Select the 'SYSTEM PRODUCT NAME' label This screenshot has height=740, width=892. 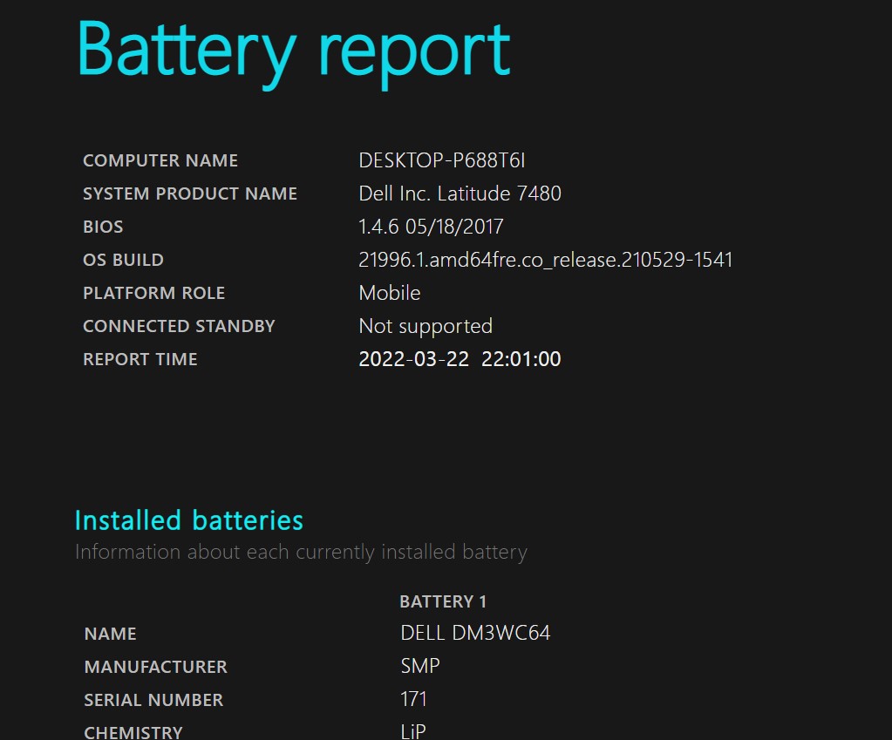[x=190, y=194]
